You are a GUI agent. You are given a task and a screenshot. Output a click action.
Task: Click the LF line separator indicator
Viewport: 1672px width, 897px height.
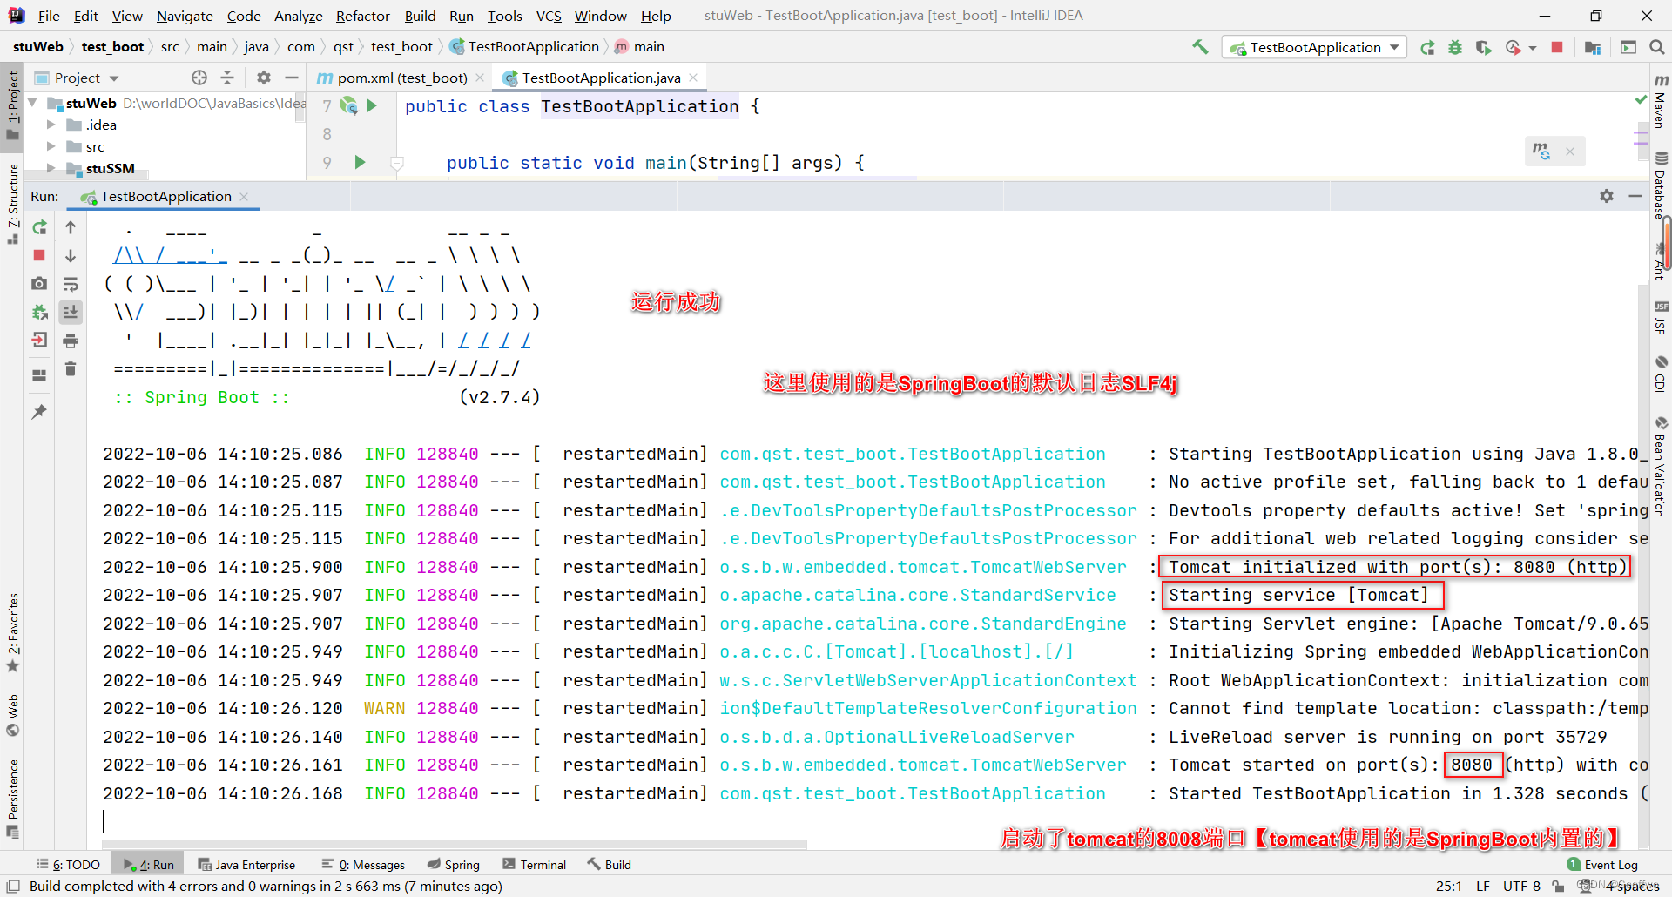click(x=1482, y=886)
